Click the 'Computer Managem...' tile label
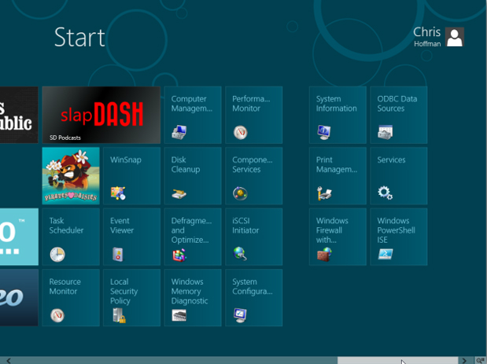 point(192,104)
